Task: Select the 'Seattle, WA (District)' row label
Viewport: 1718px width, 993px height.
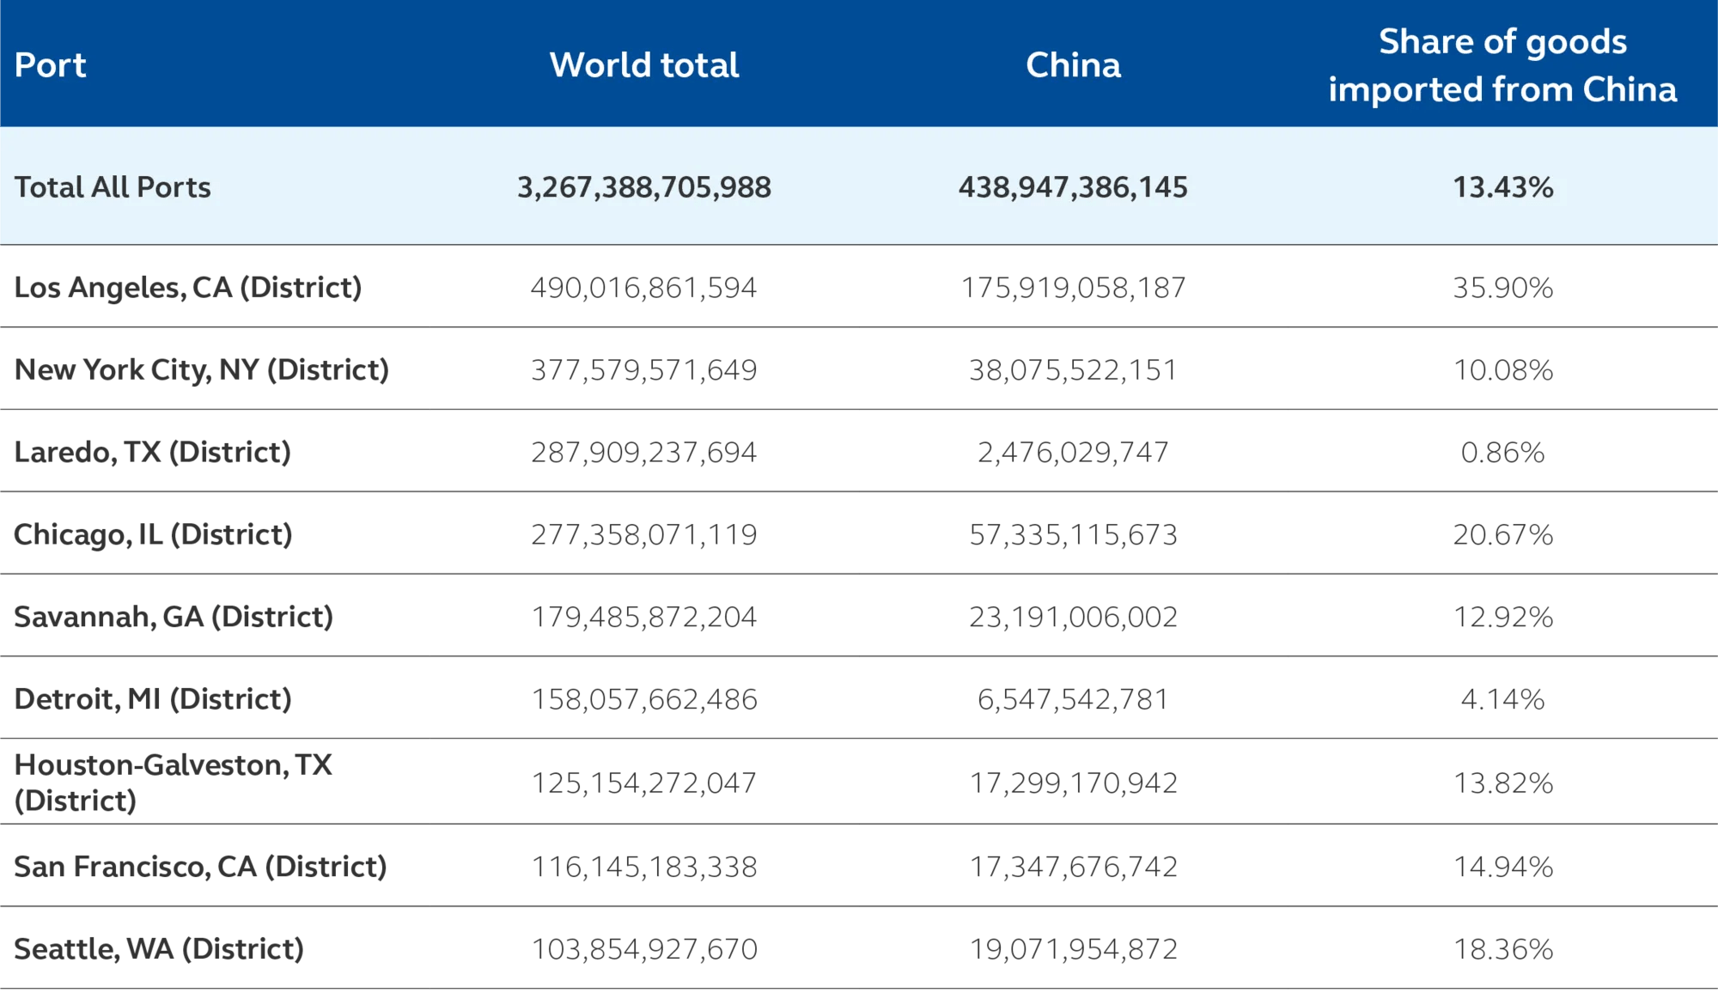Action: point(159,949)
